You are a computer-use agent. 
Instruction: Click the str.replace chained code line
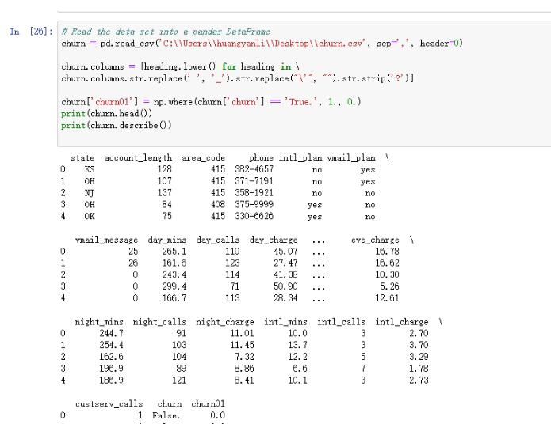[238, 78]
